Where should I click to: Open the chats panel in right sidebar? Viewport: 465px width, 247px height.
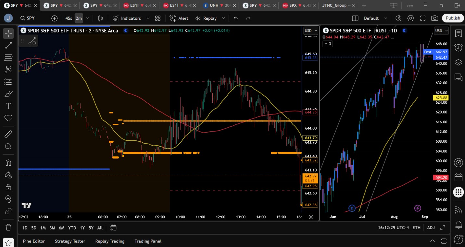click(x=458, y=77)
